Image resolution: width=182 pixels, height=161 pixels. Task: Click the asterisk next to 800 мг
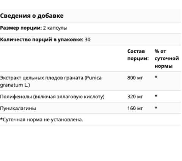click(x=156, y=77)
